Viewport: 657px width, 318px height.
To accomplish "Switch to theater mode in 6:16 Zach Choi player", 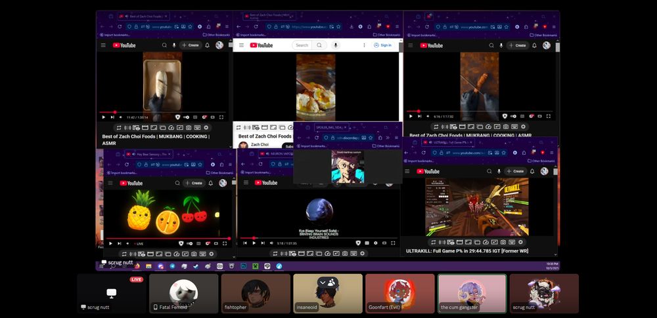I will (539, 116).
